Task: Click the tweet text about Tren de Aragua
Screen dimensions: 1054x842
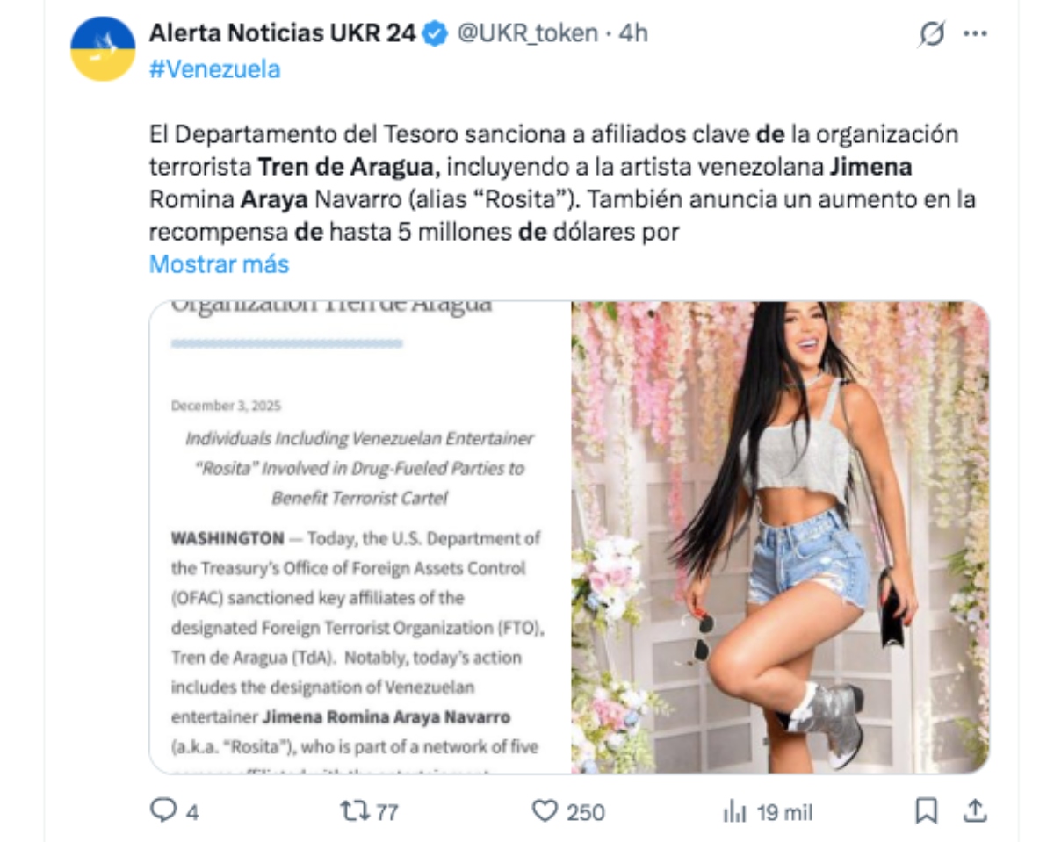Action: tap(562, 184)
